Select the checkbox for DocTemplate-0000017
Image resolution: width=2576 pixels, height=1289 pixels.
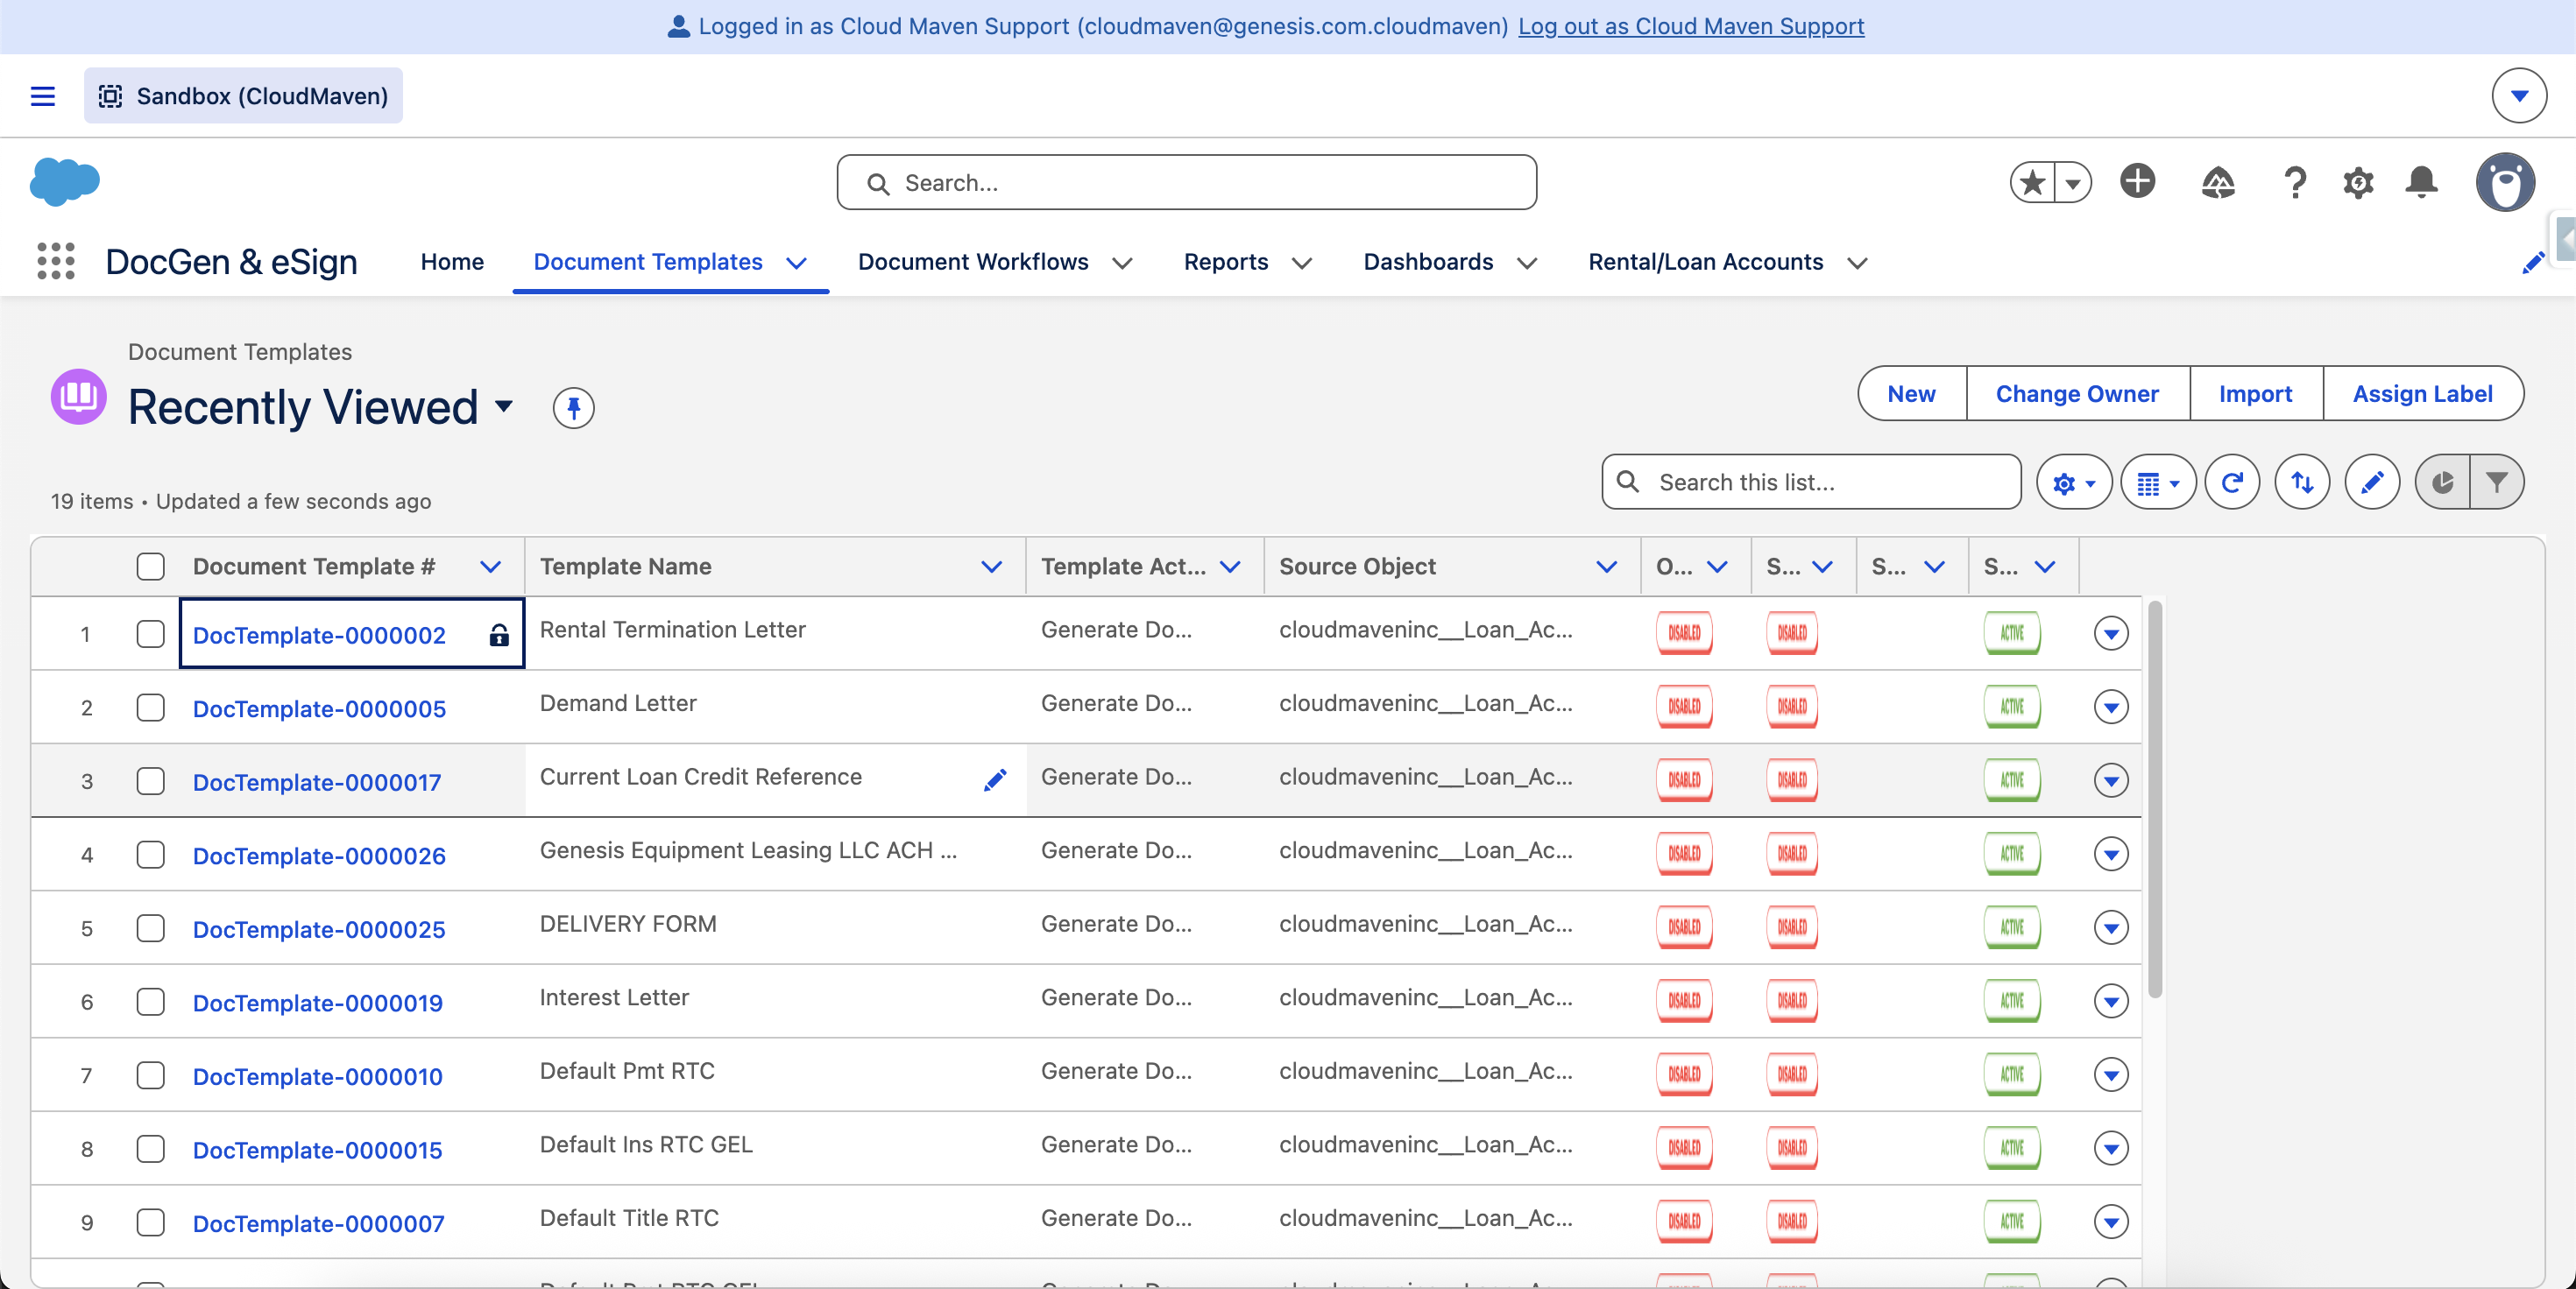coord(151,780)
